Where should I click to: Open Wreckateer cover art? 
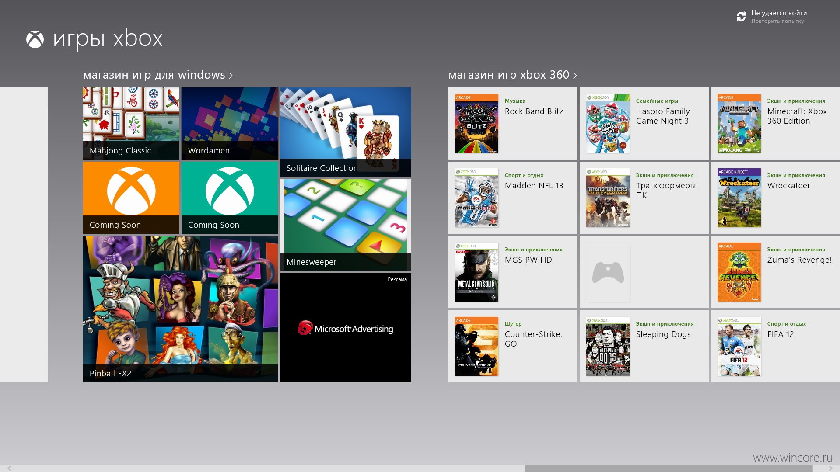coord(739,198)
